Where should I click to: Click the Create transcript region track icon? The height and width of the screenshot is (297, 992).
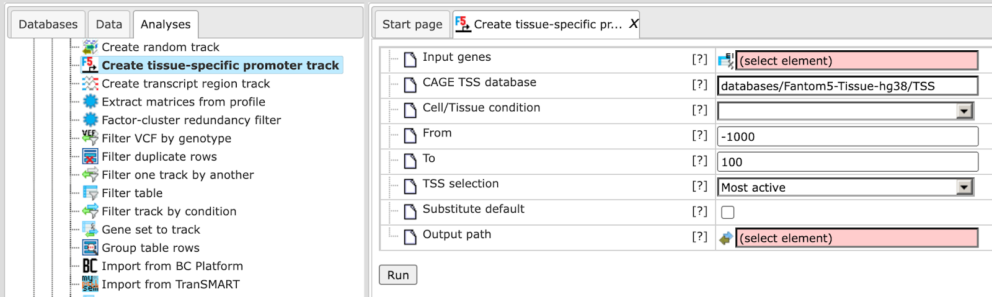91,84
